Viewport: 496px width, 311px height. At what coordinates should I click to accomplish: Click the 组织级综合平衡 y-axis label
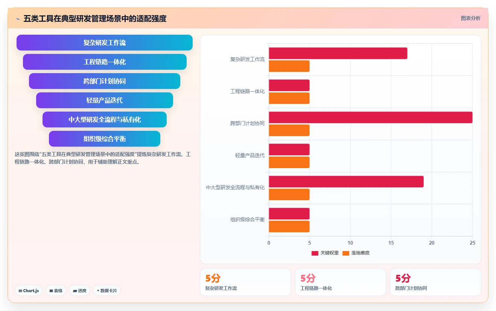pyautogui.click(x=248, y=219)
